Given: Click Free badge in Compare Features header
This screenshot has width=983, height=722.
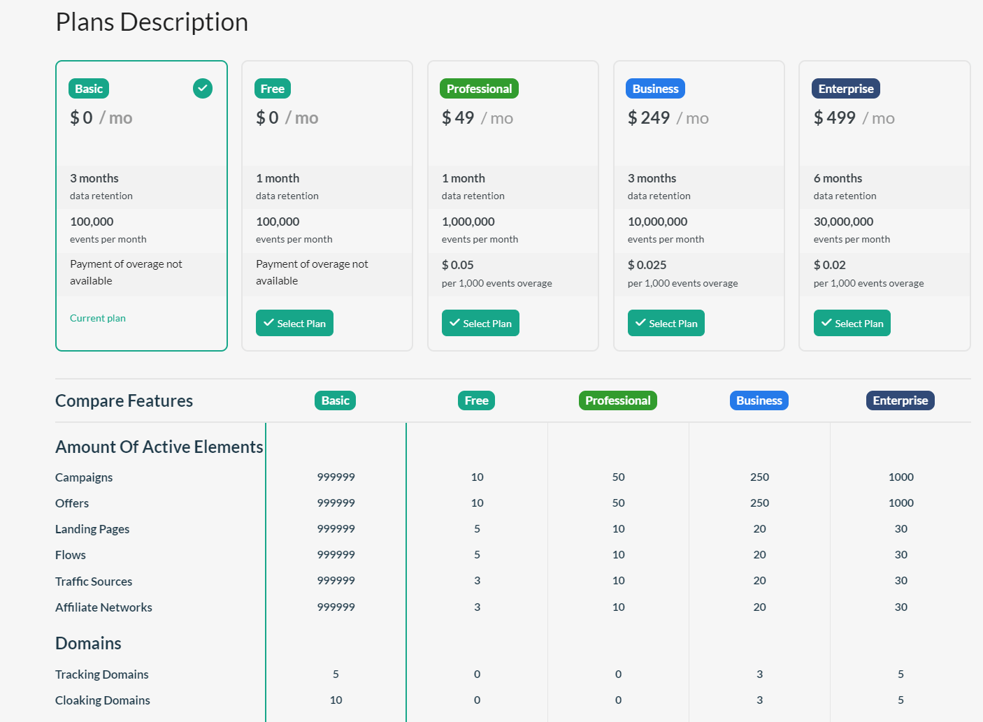Looking at the screenshot, I should [x=477, y=400].
